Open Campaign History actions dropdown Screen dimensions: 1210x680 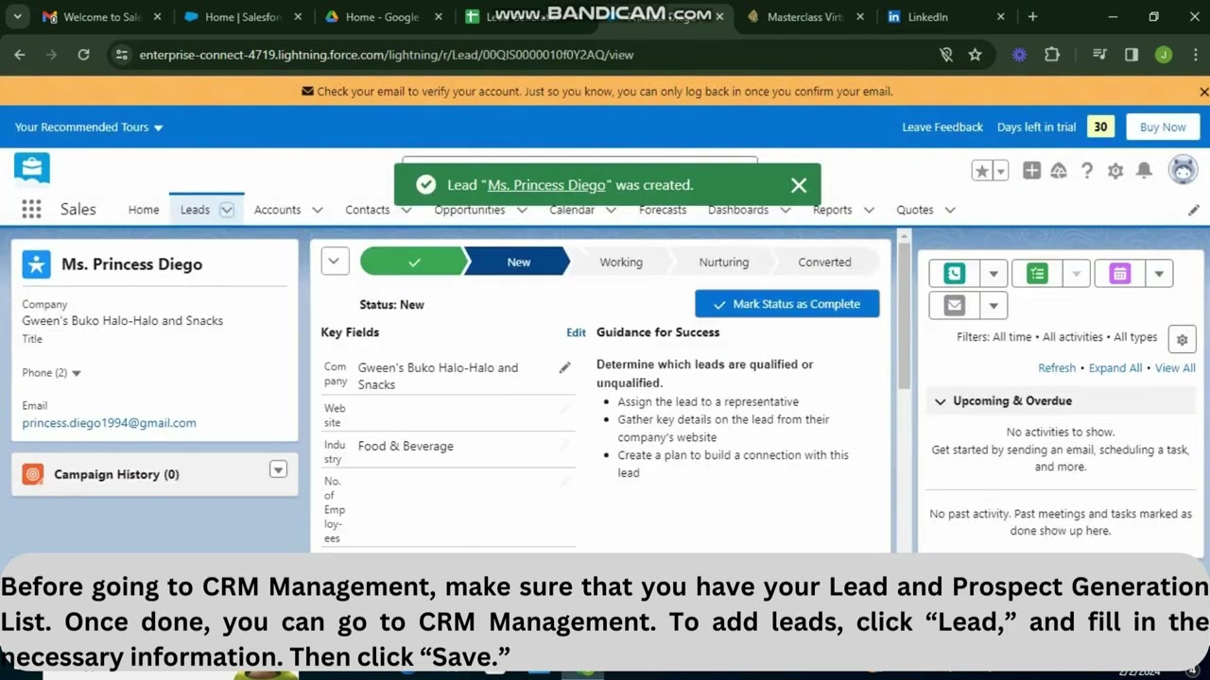[278, 469]
